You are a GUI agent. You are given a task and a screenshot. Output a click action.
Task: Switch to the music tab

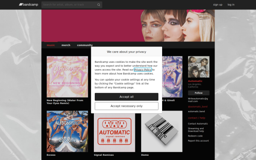tap(51, 45)
